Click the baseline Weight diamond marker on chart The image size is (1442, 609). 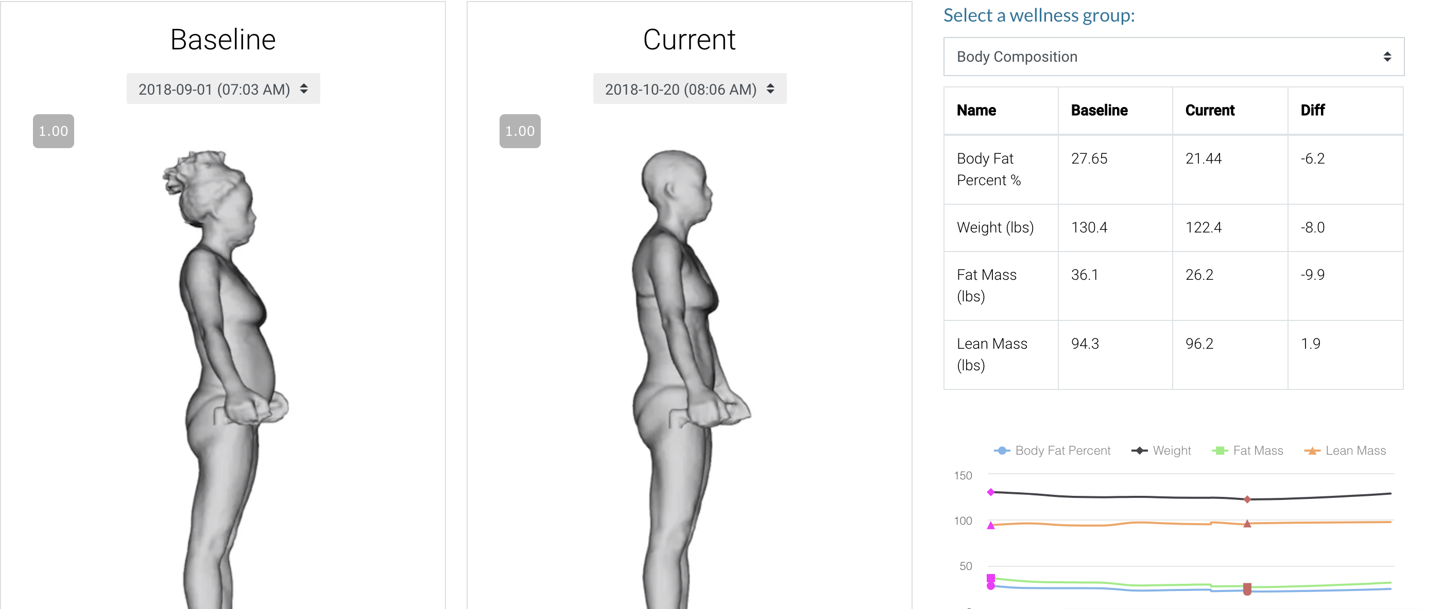991,492
